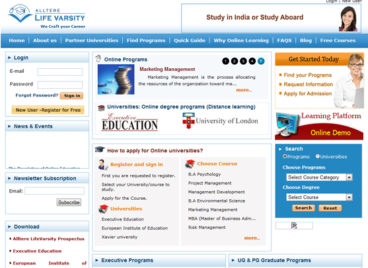Select the Programs radio button
Viewport: 368px width, 268px height.
coord(285,156)
